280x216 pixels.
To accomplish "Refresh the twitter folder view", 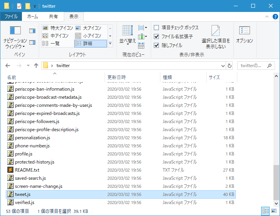I will point(230,66).
